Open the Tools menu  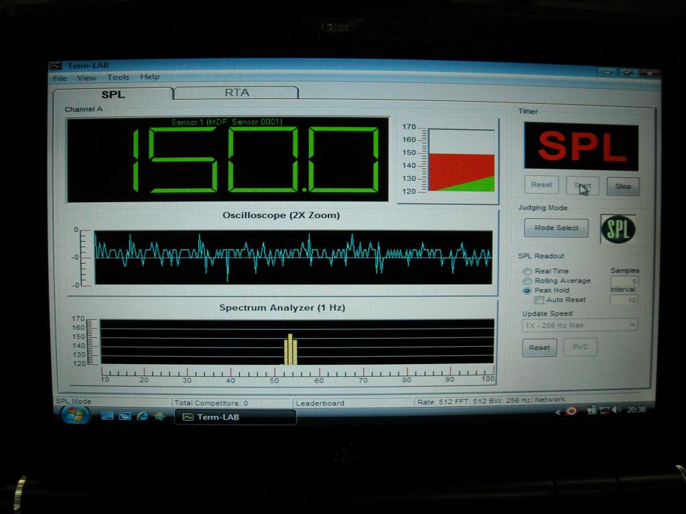[118, 78]
